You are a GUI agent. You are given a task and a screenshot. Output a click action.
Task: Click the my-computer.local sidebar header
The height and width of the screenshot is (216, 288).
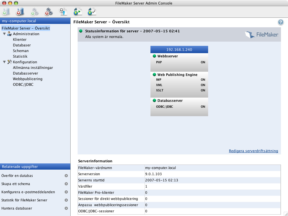point(35,21)
